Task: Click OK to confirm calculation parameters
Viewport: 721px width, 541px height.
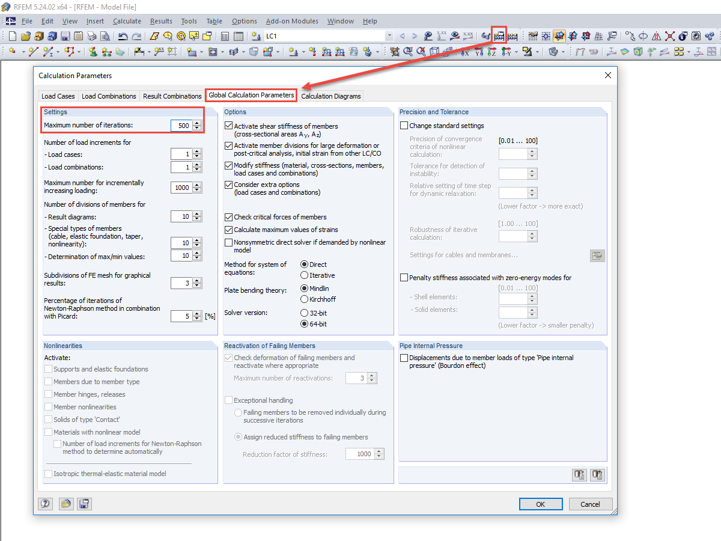Action: [x=541, y=504]
